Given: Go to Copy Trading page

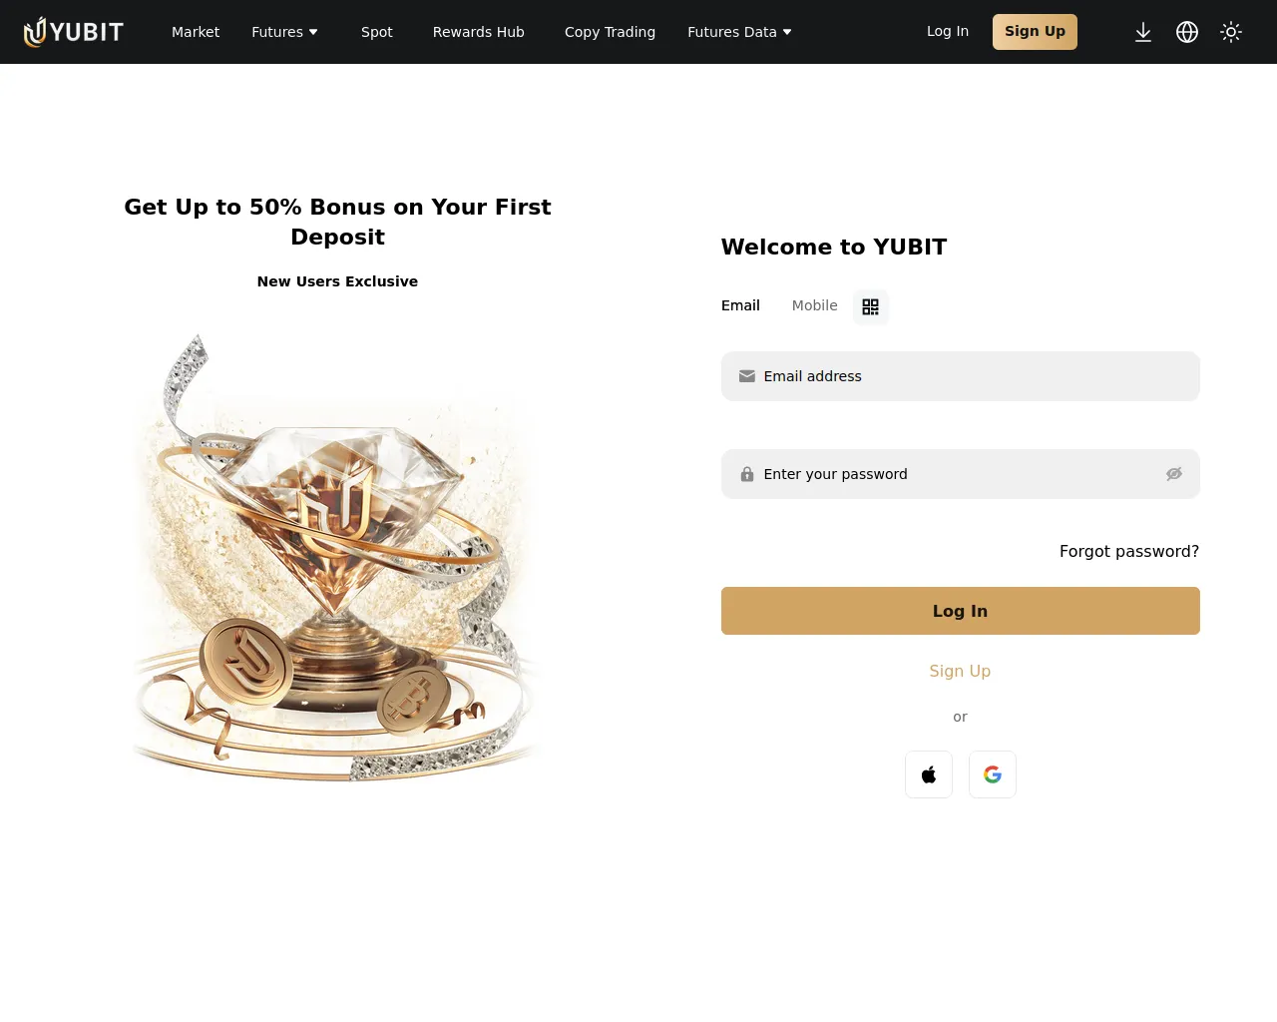Looking at the screenshot, I should coord(610,32).
